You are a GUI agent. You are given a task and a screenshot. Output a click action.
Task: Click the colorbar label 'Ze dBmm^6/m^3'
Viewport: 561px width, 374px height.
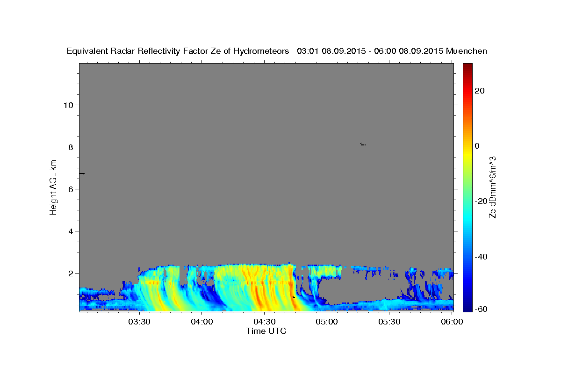[492, 187]
